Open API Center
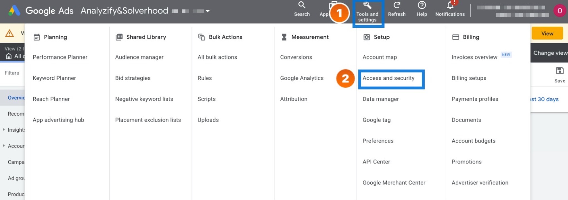 point(376,162)
